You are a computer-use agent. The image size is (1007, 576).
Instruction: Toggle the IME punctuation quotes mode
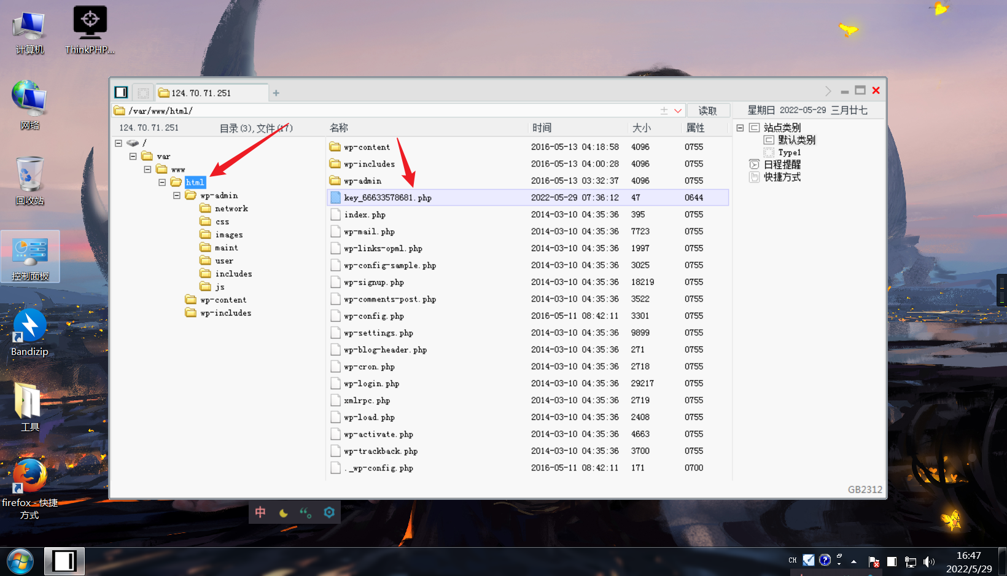(x=306, y=512)
